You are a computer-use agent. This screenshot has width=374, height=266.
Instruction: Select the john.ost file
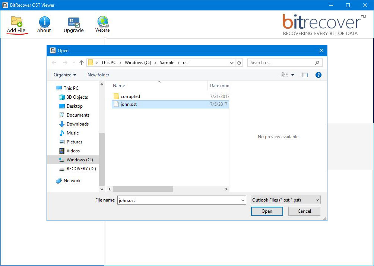(170, 104)
